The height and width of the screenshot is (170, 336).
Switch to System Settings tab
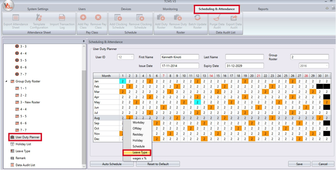38,9
